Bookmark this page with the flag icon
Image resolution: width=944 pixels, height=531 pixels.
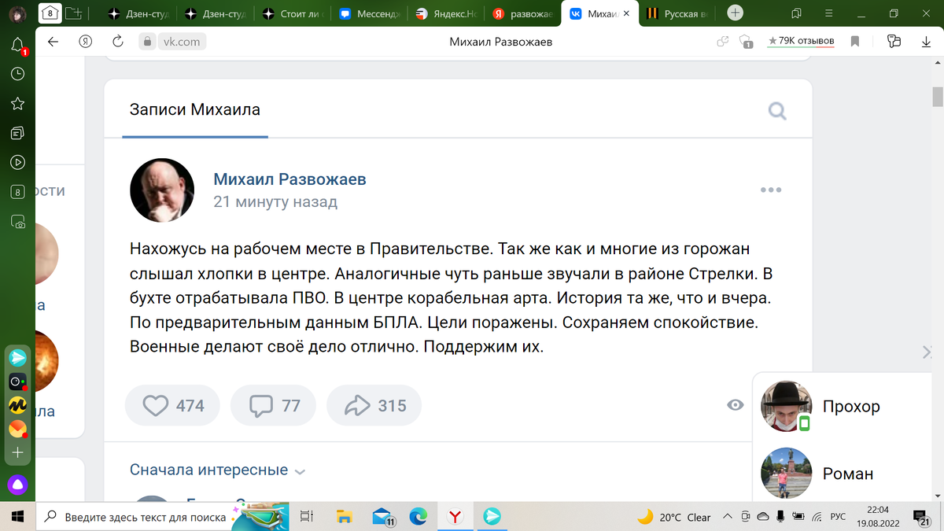point(854,42)
